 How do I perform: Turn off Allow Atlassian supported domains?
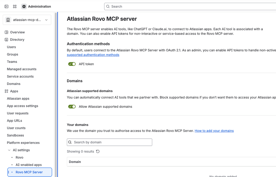[72, 106]
